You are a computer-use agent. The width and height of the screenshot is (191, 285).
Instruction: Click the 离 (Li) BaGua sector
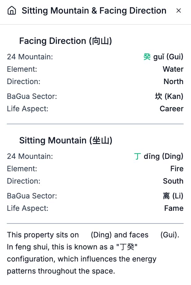pyautogui.click(x=173, y=196)
